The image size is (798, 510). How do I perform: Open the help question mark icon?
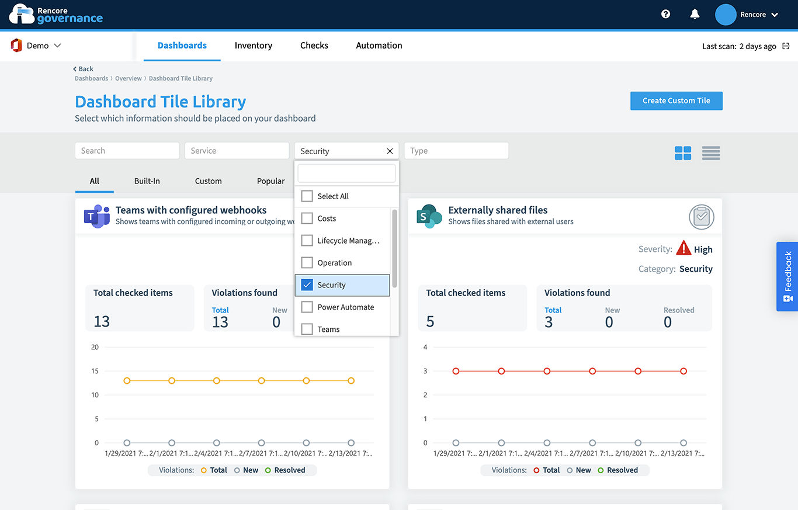pyautogui.click(x=665, y=15)
